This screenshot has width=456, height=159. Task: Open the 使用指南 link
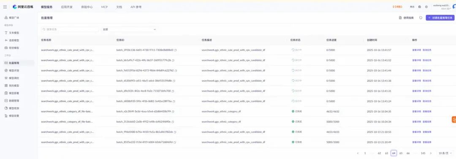[x=406, y=18]
